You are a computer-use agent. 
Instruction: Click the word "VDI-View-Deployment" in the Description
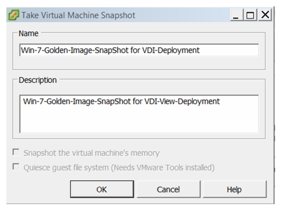pos(182,102)
